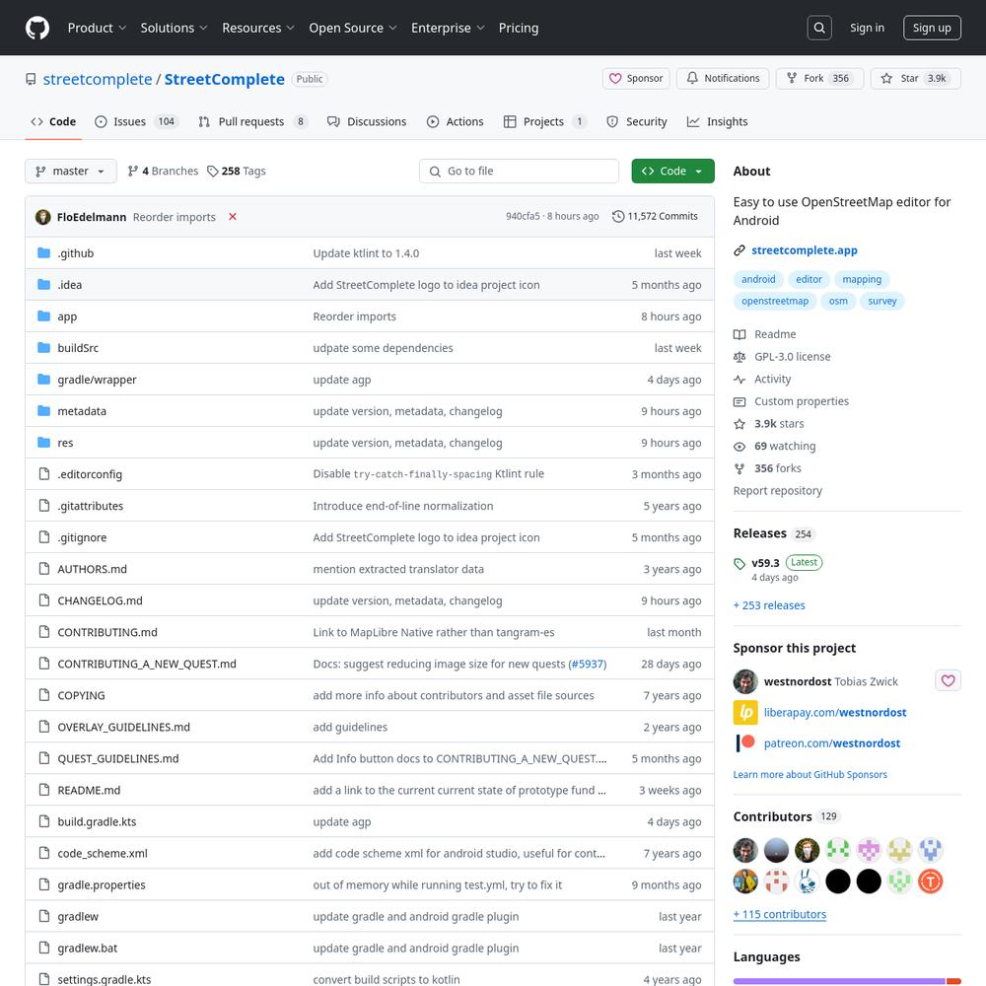The width and height of the screenshot is (986, 986).
Task: Click the survey topic tag
Action: (881, 301)
